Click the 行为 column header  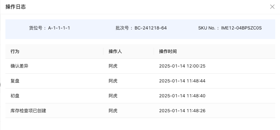coord(15,51)
